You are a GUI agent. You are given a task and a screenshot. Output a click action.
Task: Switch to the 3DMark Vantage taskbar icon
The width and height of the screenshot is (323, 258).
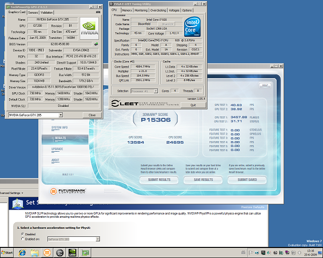[47, 252]
